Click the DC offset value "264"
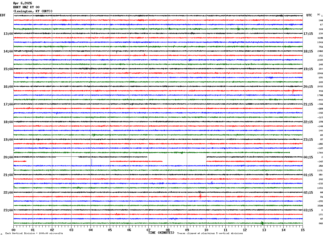The height and width of the screenshot is (237, 324). coord(321,69)
